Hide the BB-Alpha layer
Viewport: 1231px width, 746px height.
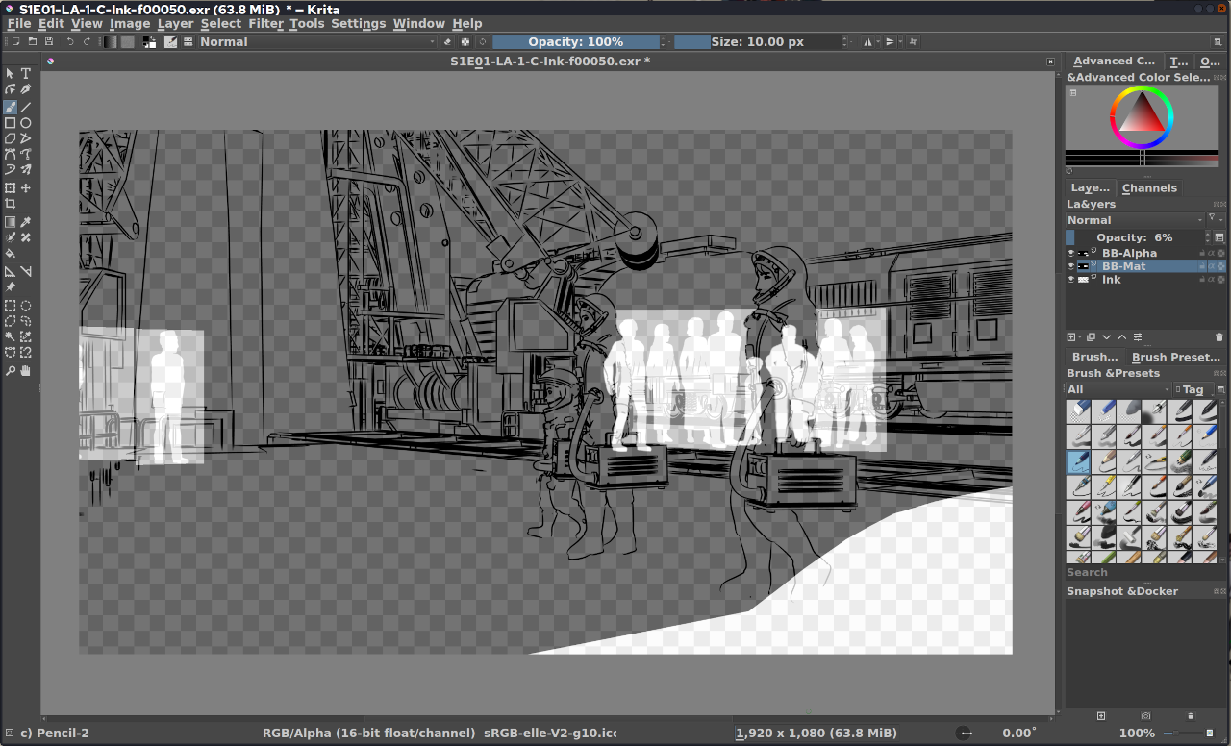point(1071,254)
